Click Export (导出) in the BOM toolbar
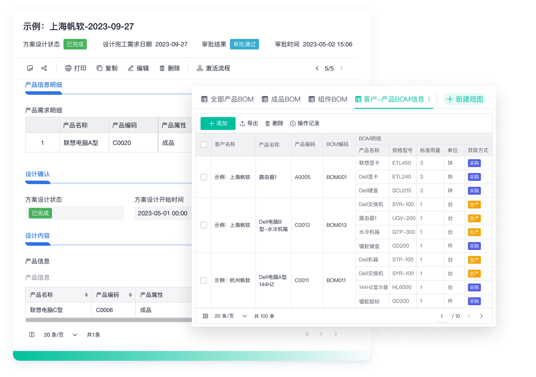Screen dimensions: 536x377 pyautogui.click(x=249, y=123)
